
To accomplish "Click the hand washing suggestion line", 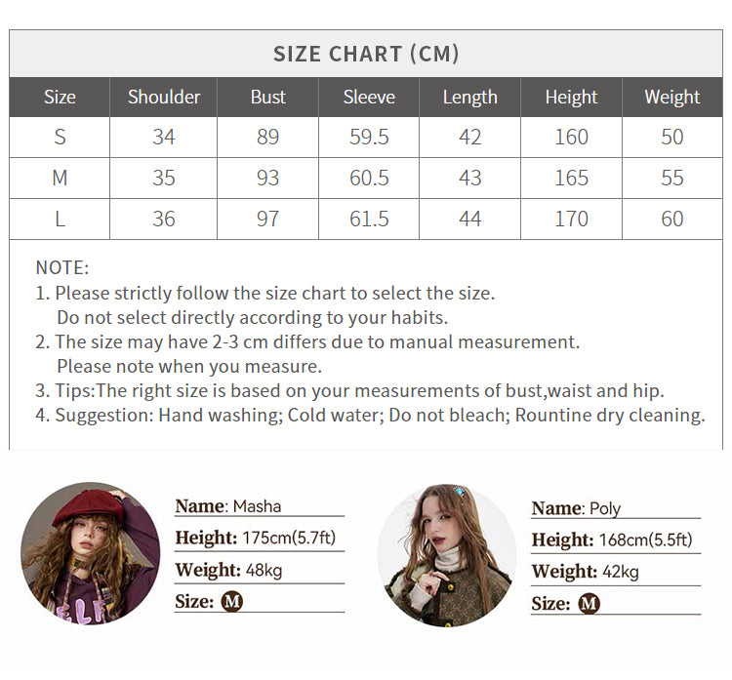I will [x=380, y=416].
